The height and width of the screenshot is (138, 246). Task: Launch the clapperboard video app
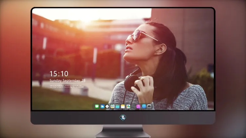tap(117, 106)
